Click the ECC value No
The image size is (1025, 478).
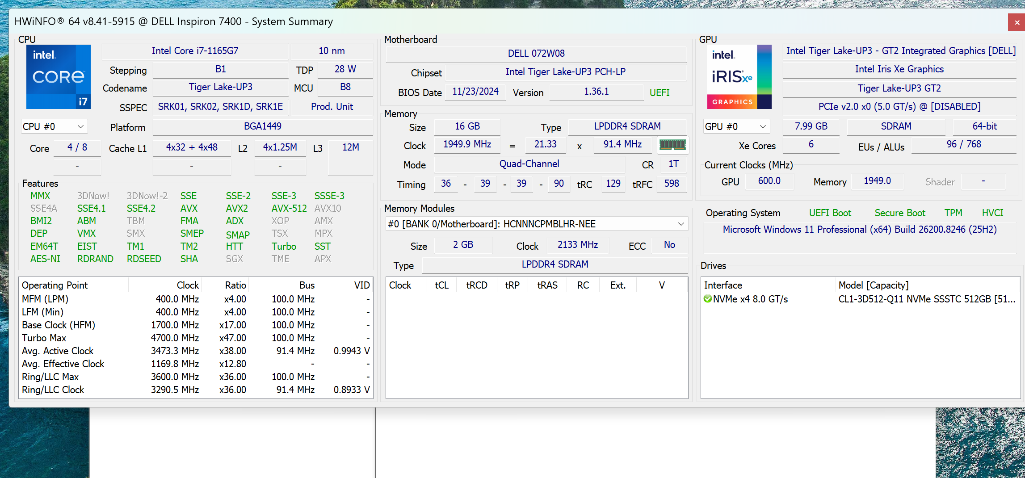coord(669,245)
